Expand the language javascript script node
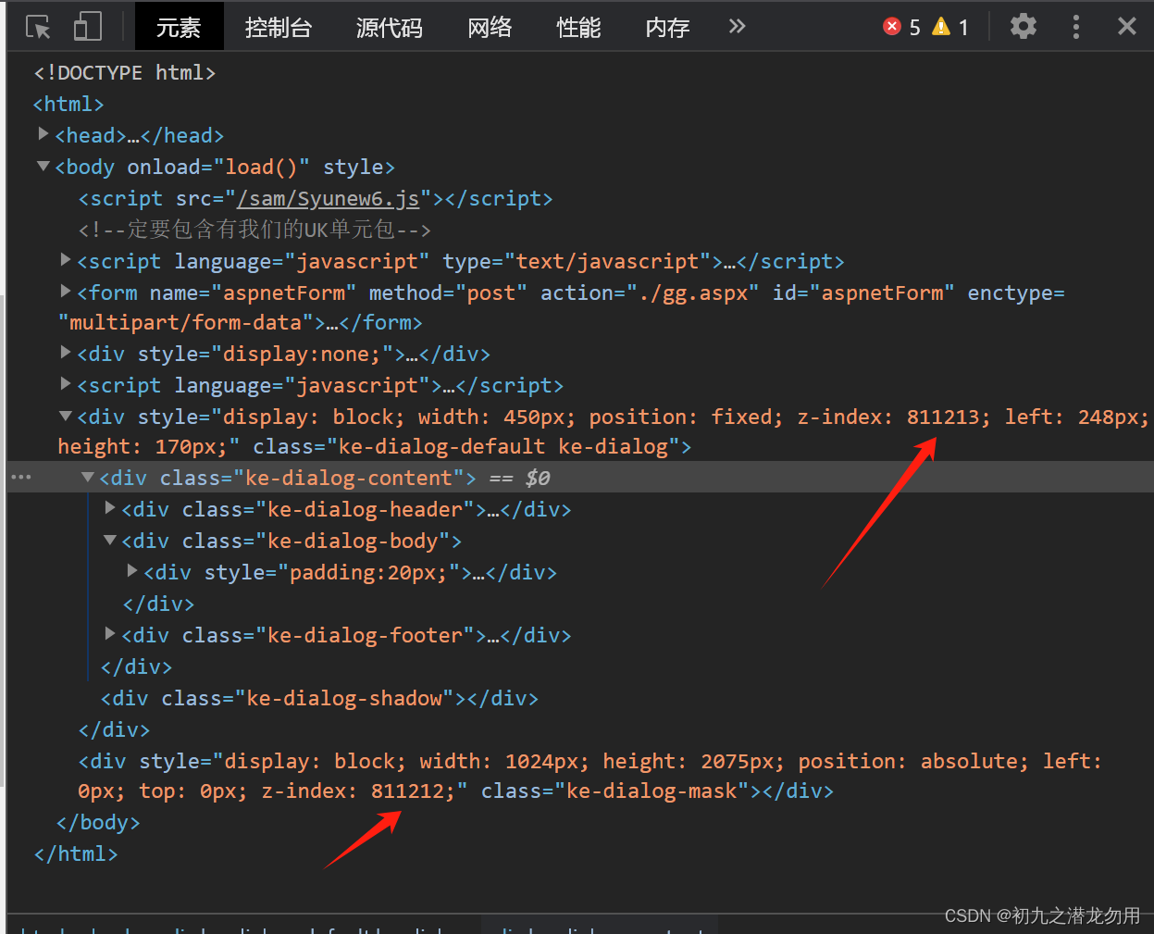The height and width of the screenshot is (934, 1154). tap(66, 384)
